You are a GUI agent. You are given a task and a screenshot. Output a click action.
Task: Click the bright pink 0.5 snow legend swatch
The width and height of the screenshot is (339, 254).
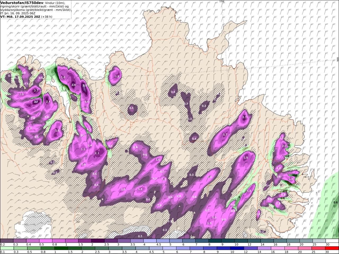[x=46, y=241]
